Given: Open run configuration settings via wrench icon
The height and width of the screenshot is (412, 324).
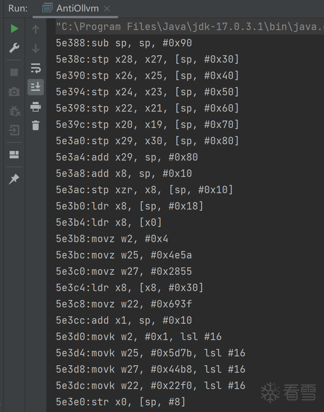Looking at the screenshot, I should pyautogui.click(x=14, y=48).
